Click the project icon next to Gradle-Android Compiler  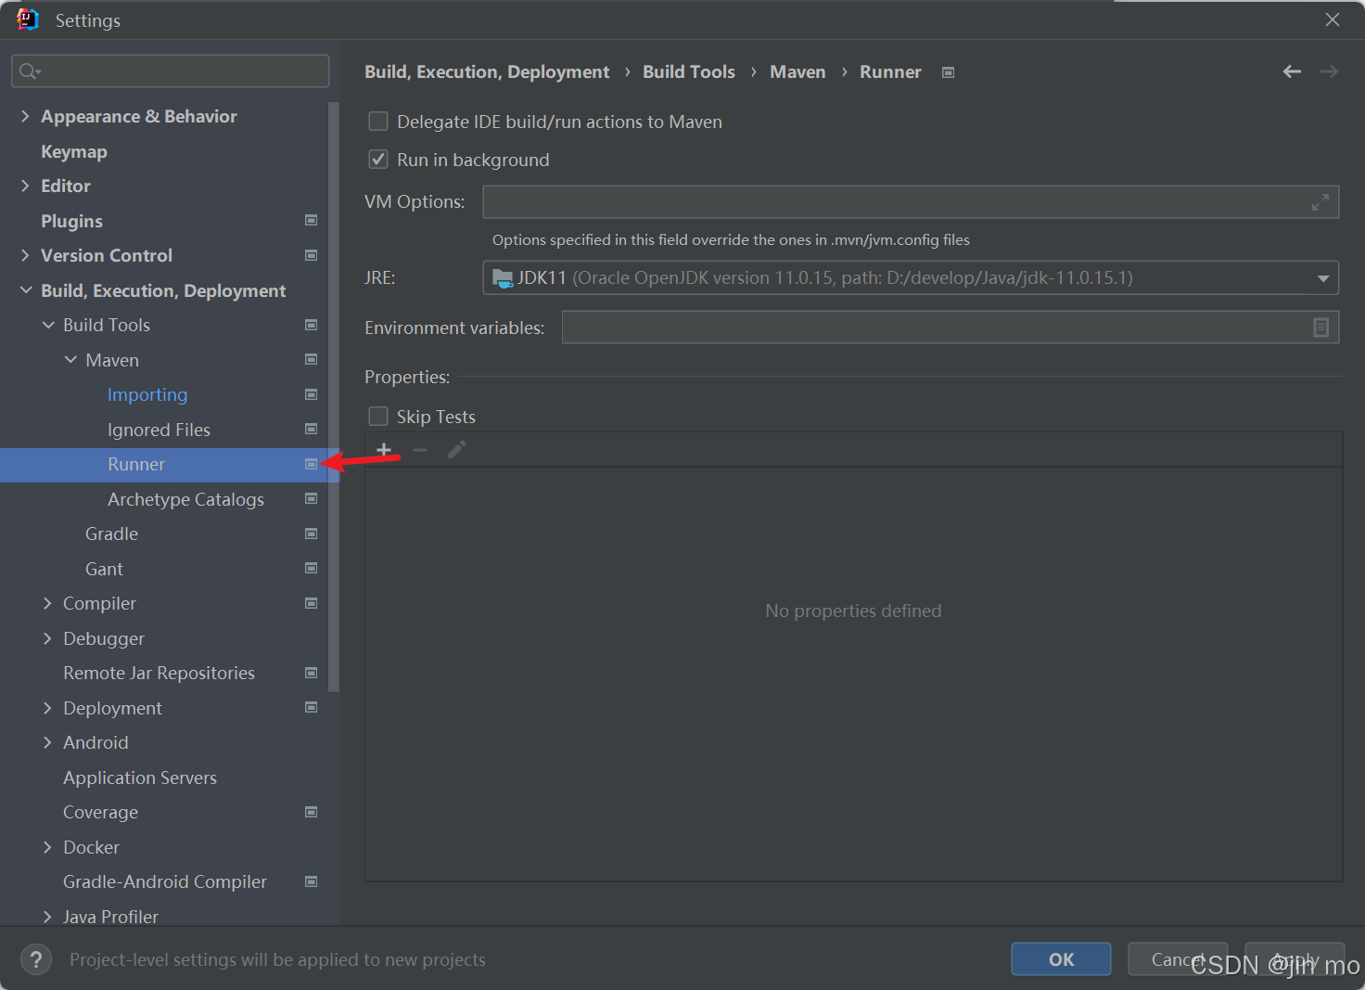[312, 881]
